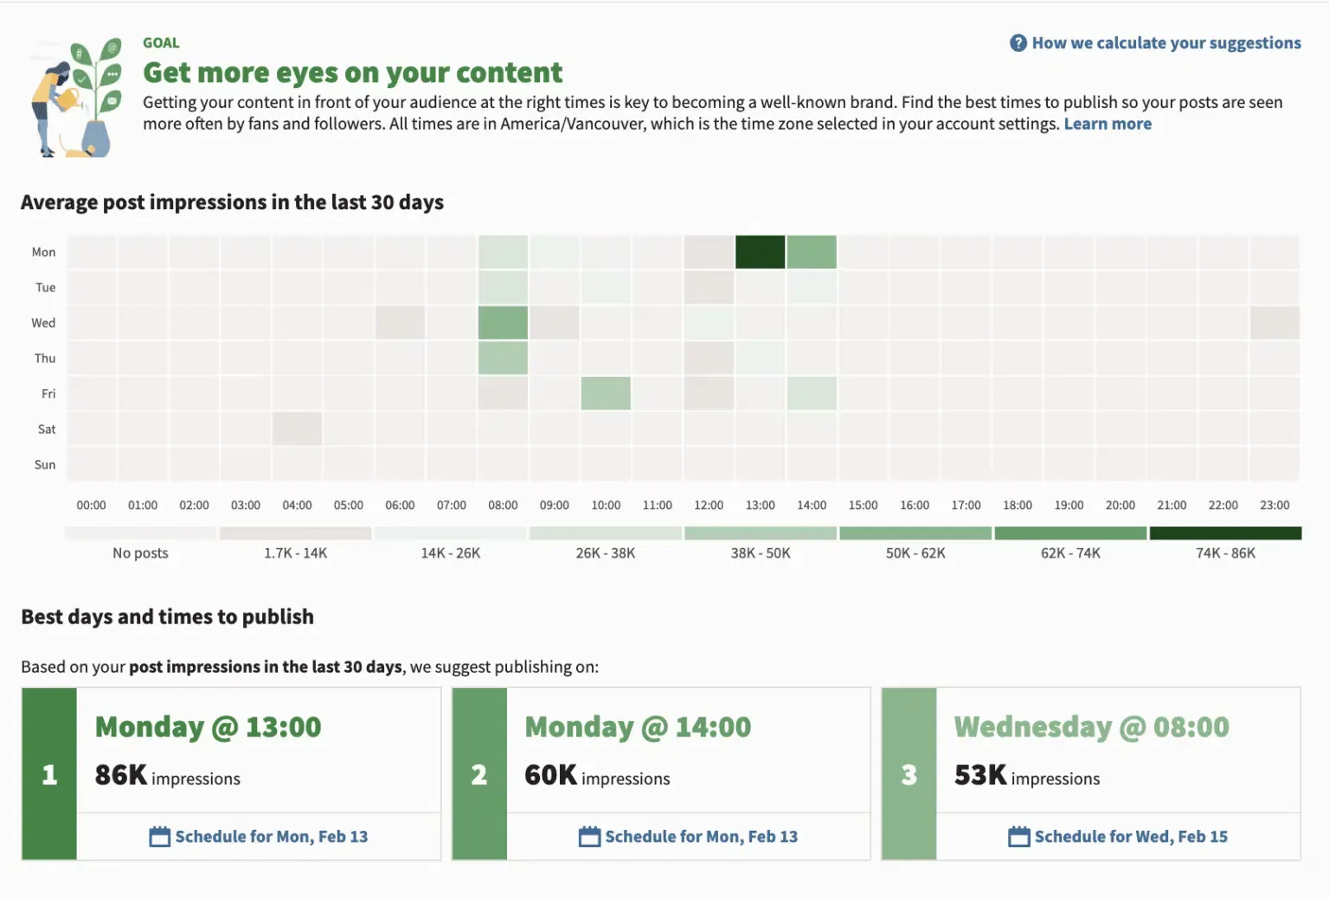The image size is (1329, 900).
Task: Click the No posts legend label
Action: coord(139,552)
